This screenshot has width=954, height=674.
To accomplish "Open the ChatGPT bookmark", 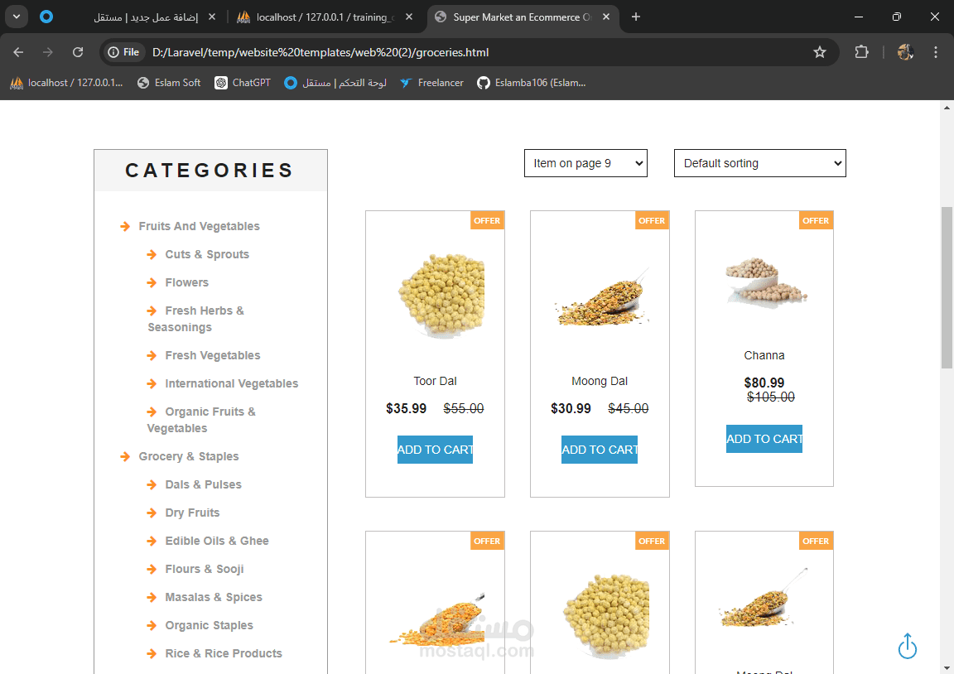I will [243, 83].
